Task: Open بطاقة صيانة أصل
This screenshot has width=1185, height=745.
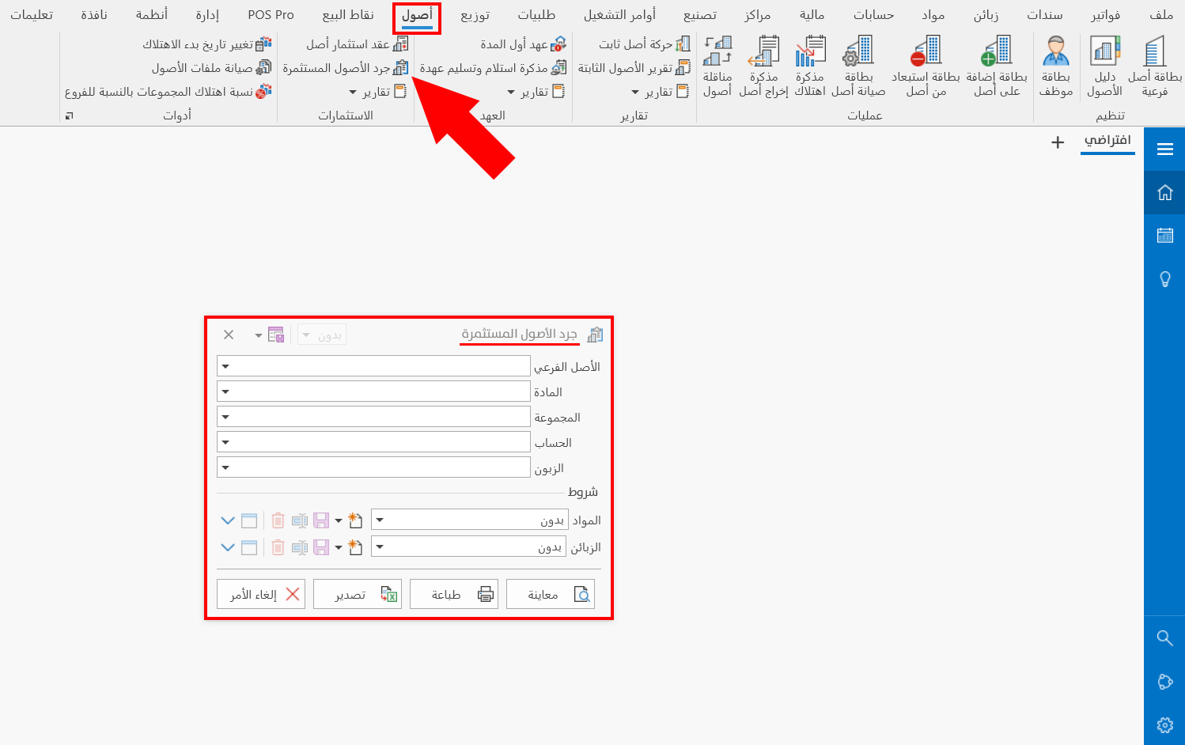Action: click(x=858, y=67)
